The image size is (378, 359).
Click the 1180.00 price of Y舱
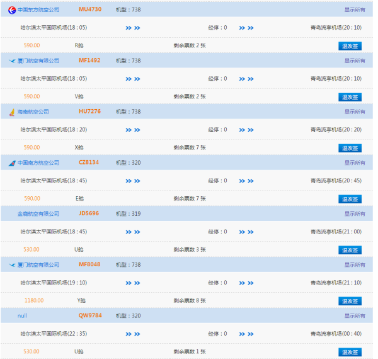(x=34, y=300)
